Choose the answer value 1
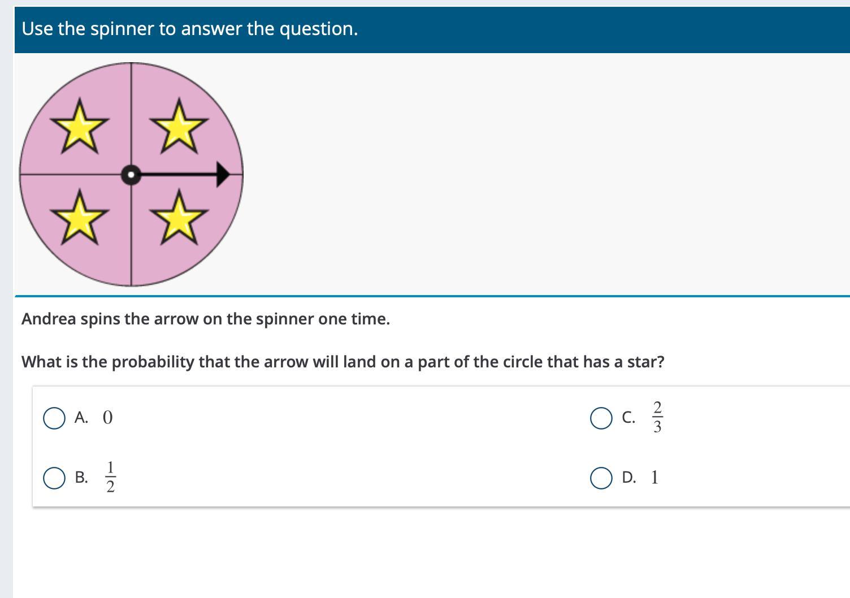 654,478
